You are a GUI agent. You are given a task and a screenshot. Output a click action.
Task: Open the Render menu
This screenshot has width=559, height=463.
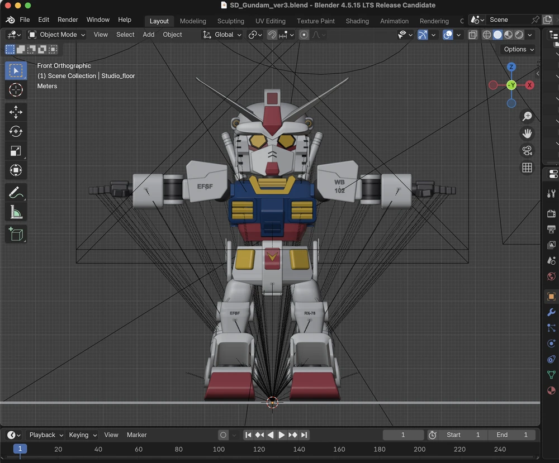click(68, 20)
